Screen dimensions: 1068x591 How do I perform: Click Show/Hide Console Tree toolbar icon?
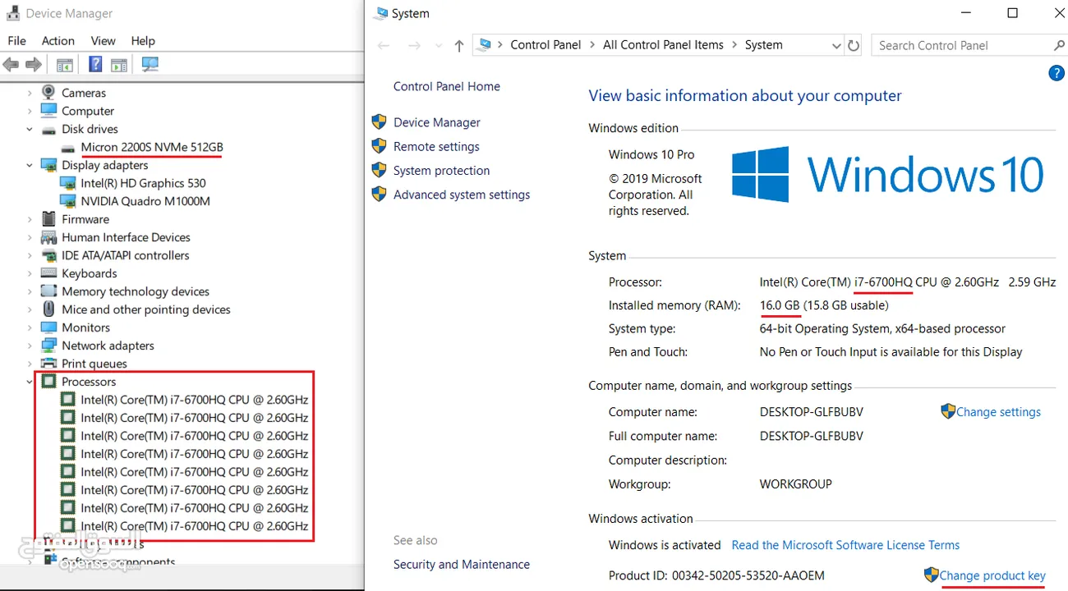(x=65, y=65)
